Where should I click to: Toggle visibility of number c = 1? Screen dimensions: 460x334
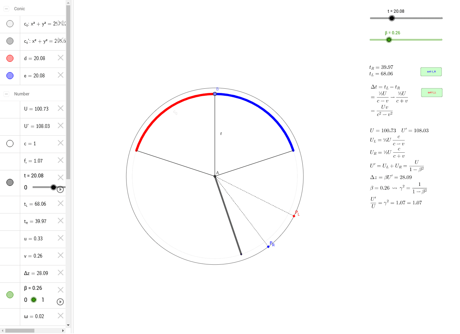coord(10,143)
